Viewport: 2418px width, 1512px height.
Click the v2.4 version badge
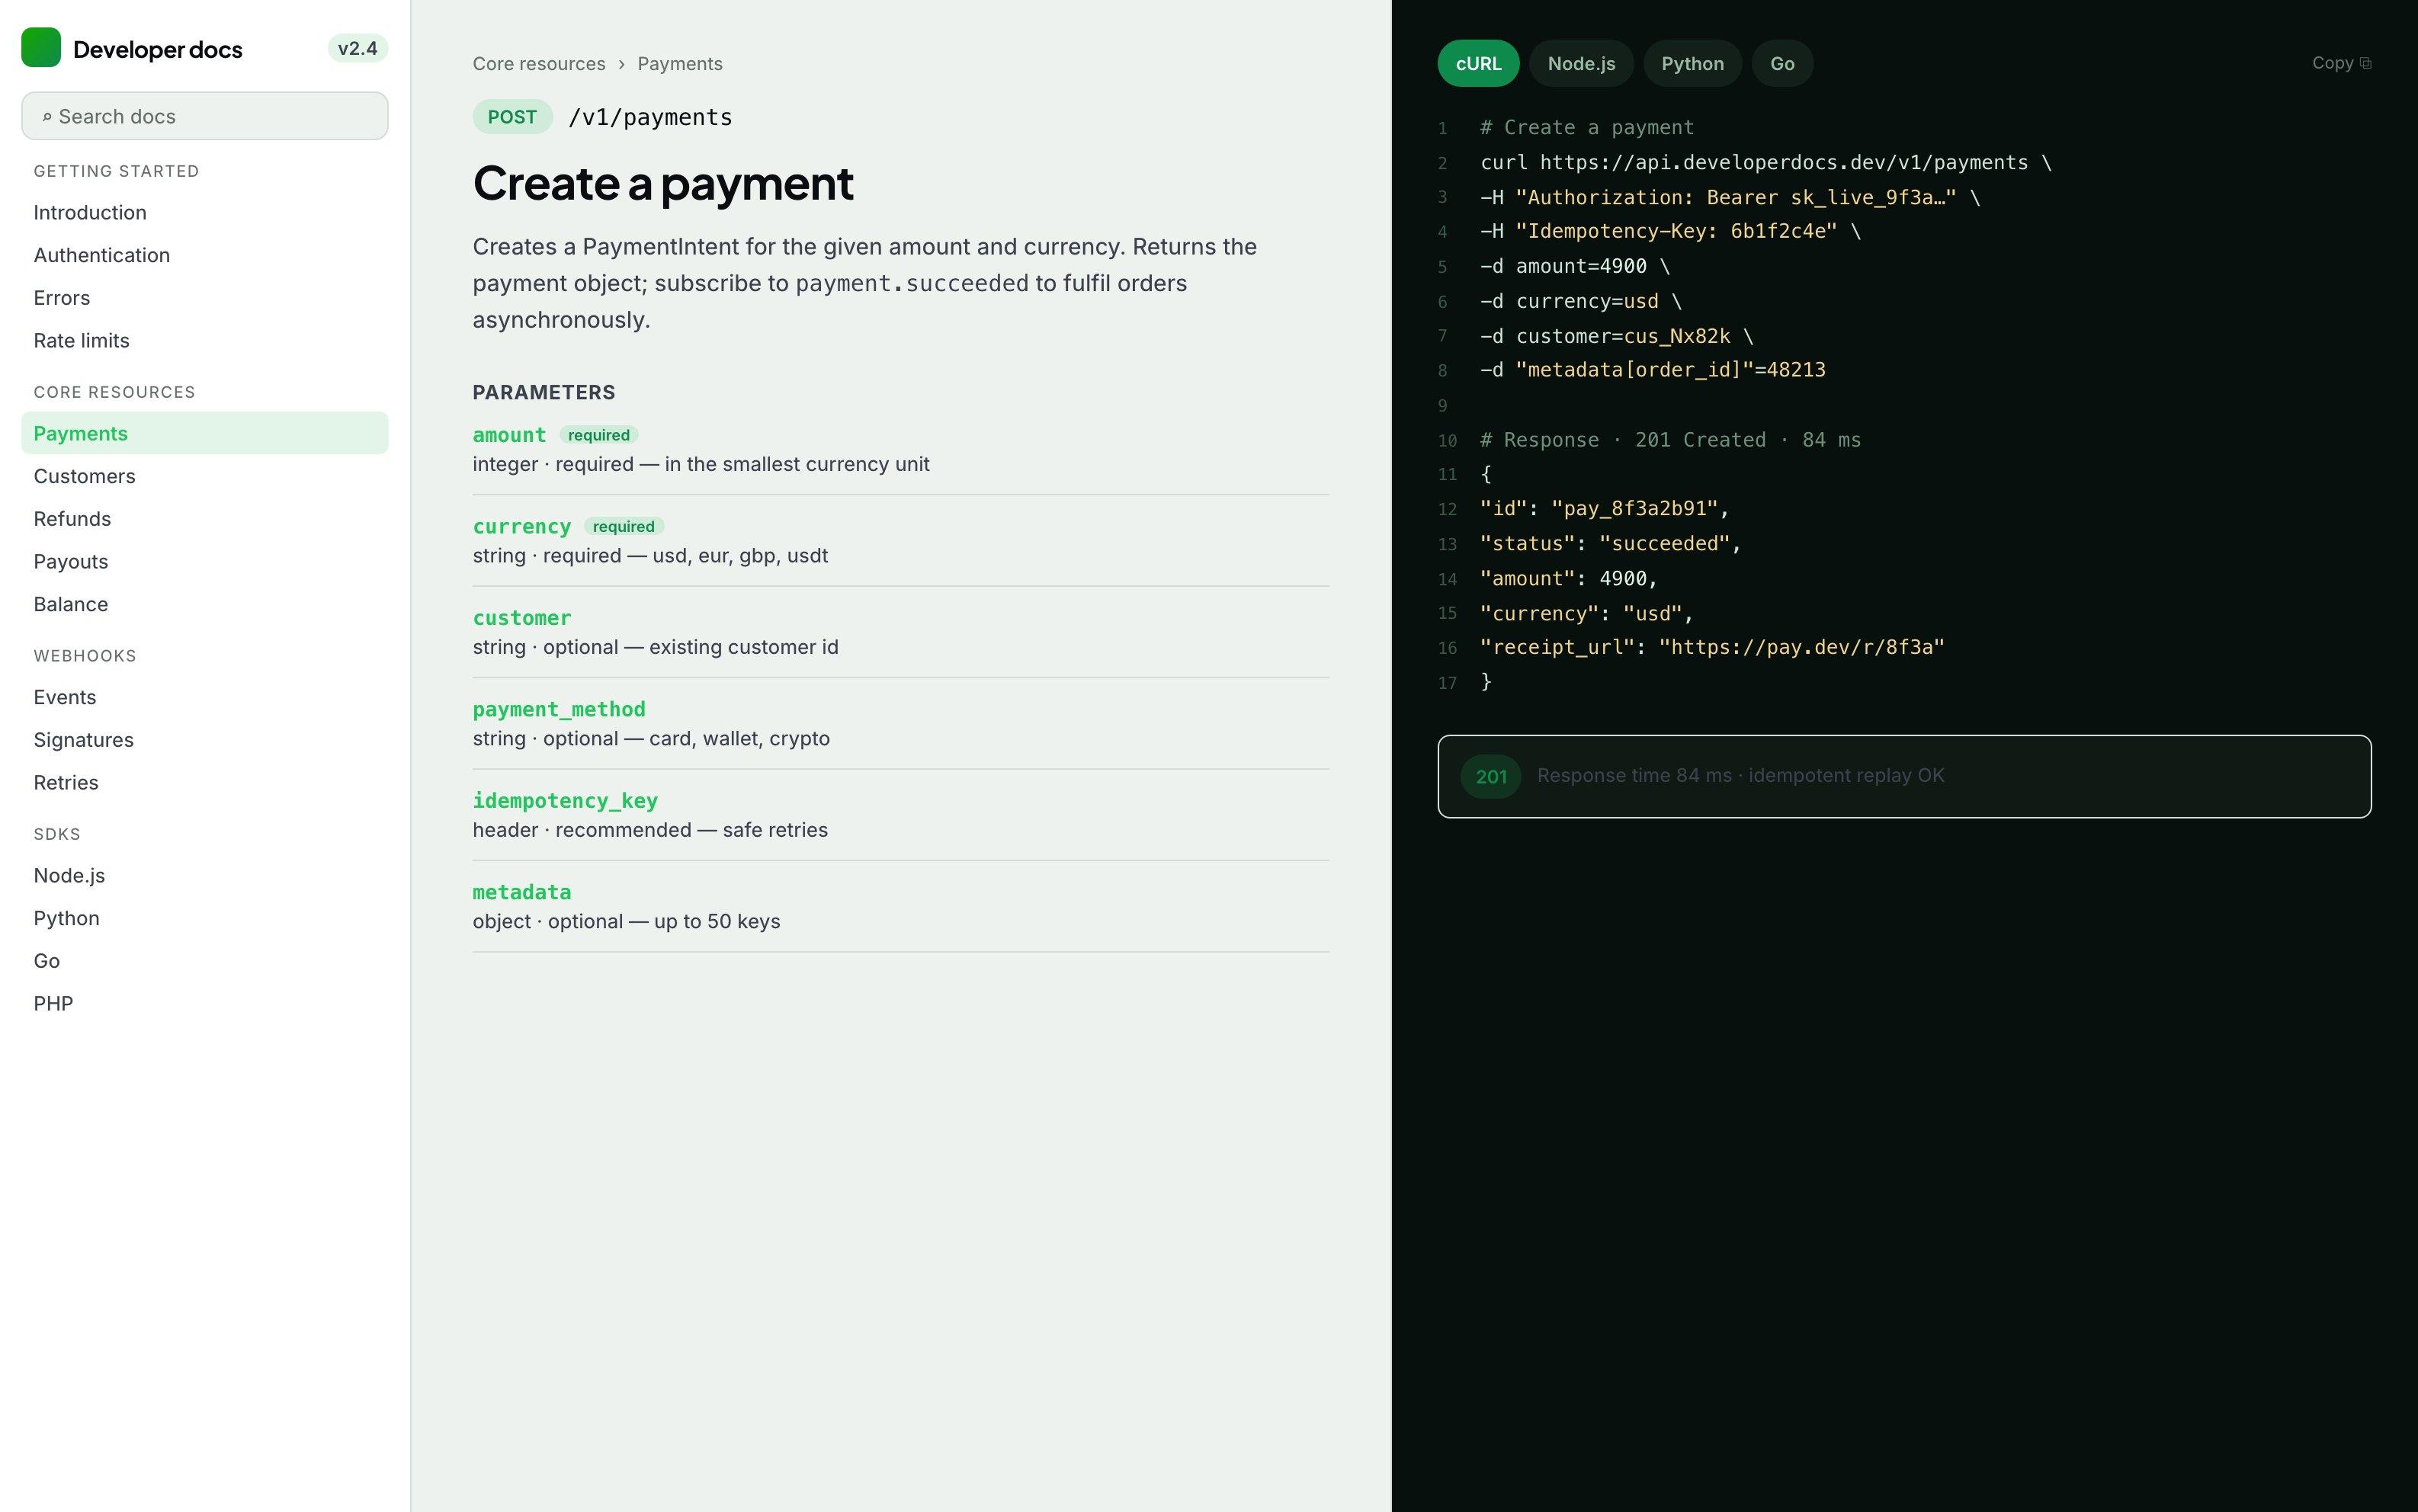(x=357, y=48)
